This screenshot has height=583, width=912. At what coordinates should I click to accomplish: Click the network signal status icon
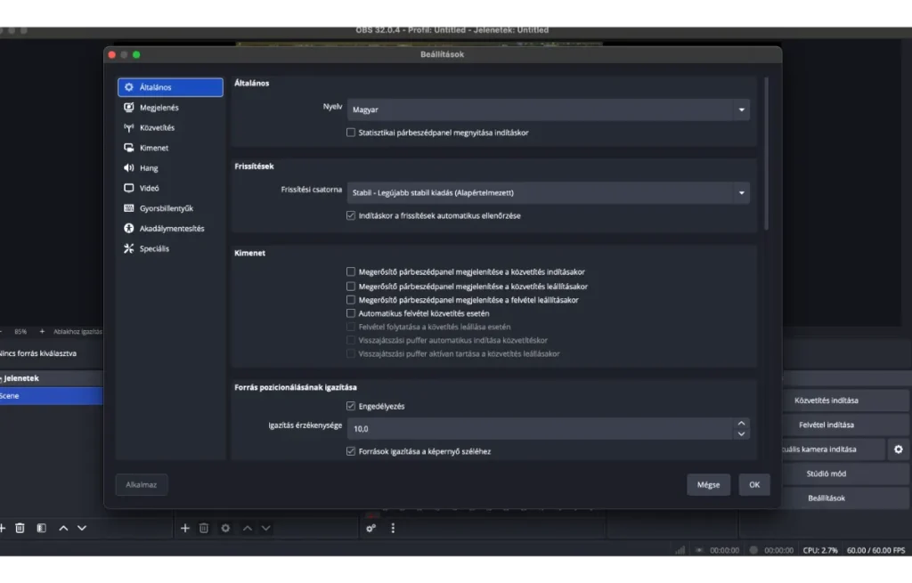tap(680, 550)
